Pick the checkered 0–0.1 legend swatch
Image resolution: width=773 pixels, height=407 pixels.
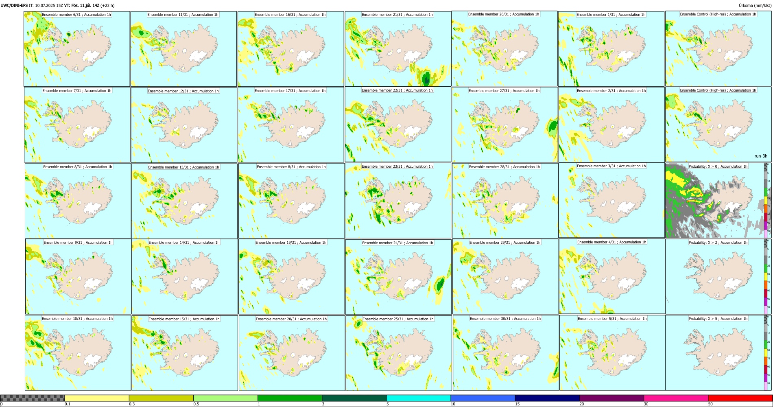33,398
